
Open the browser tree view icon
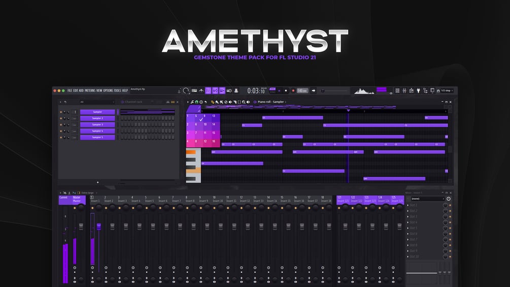(425, 91)
